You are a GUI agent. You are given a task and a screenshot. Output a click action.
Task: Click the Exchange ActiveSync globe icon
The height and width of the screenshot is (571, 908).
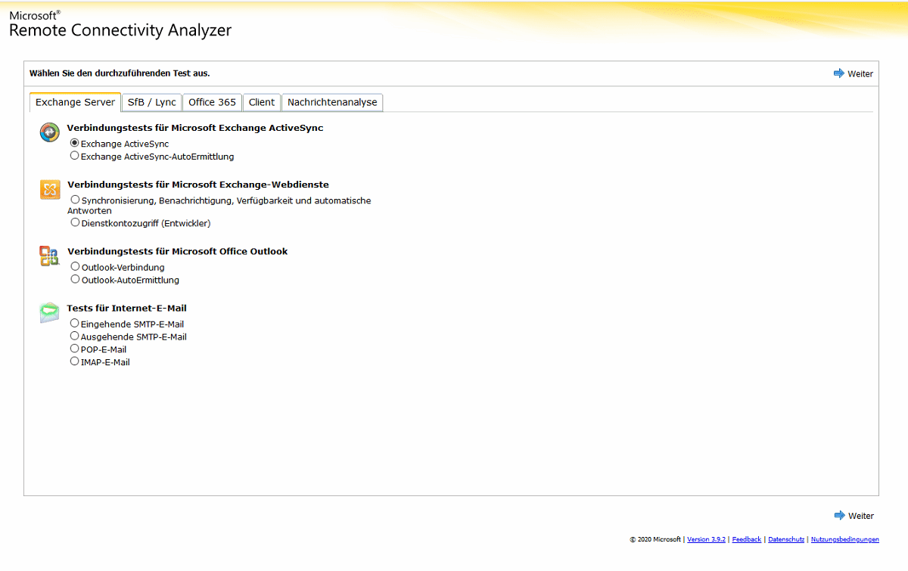coord(48,132)
